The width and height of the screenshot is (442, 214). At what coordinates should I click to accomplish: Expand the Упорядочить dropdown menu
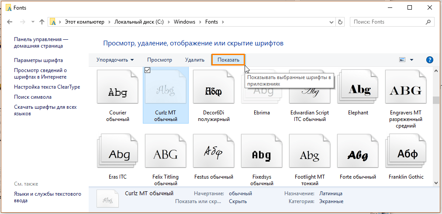click(115, 60)
